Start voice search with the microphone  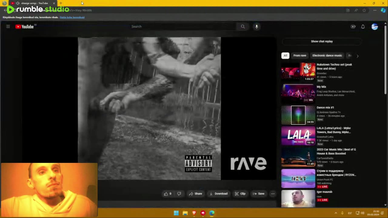coord(256,27)
